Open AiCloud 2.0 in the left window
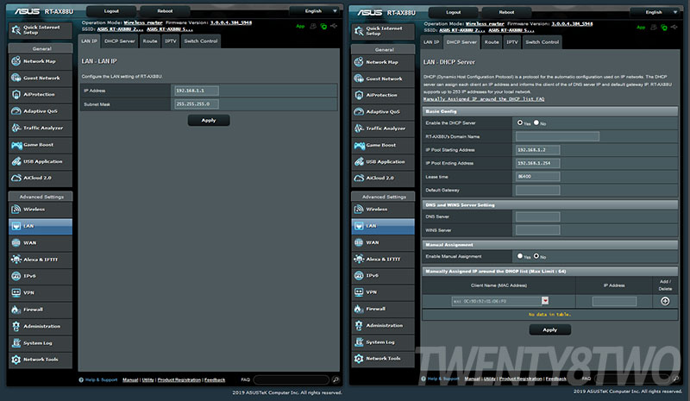The height and width of the screenshot is (401, 690). coord(40,178)
